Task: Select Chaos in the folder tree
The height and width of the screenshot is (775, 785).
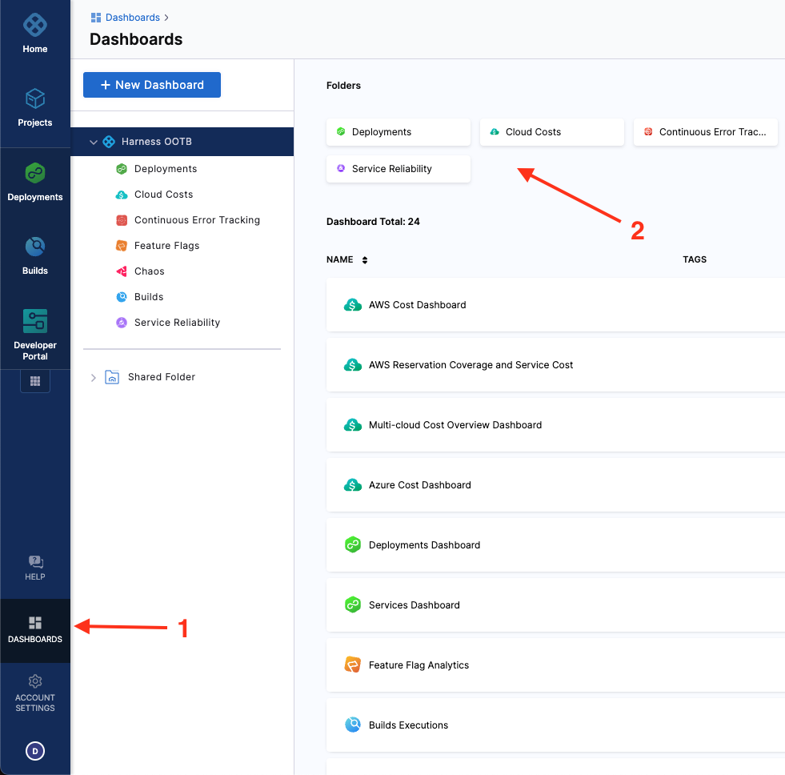Action: (149, 271)
